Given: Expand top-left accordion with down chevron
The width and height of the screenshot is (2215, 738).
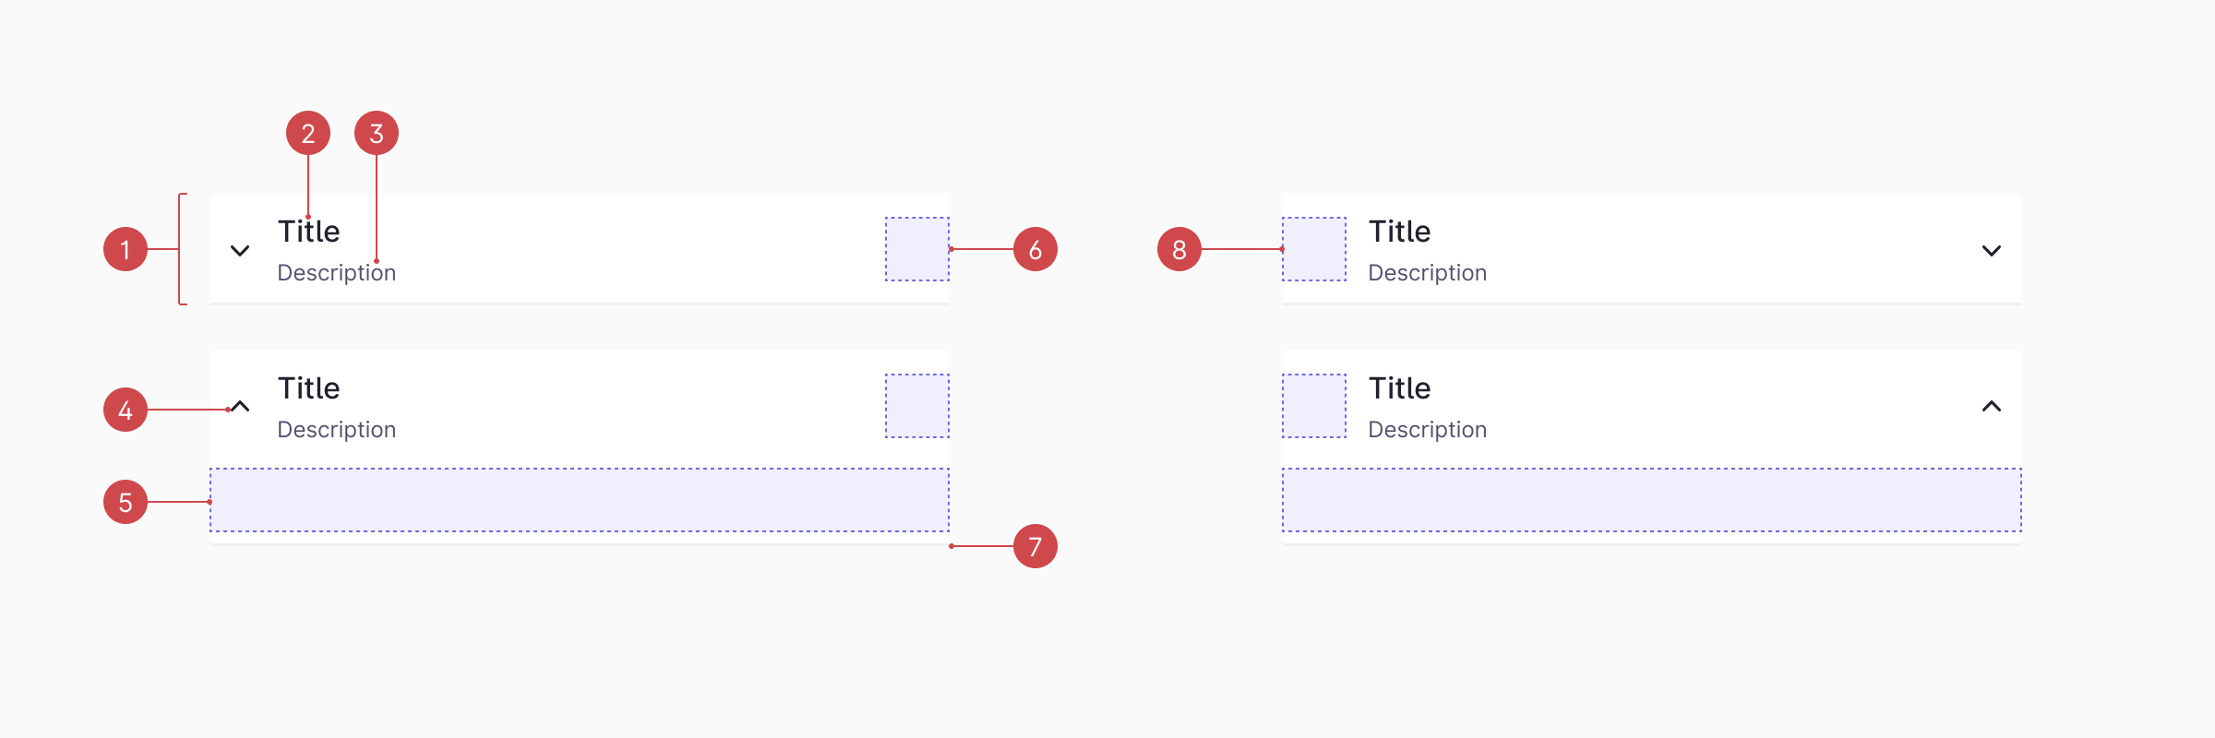Looking at the screenshot, I should point(240,250).
